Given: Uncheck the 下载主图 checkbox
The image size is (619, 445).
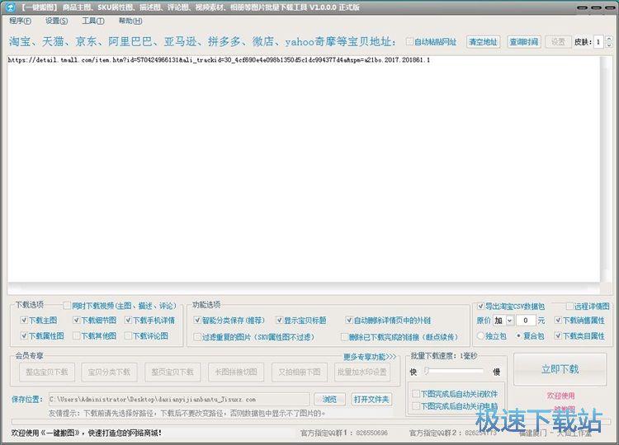Looking at the screenshot, I should [24, 321].
